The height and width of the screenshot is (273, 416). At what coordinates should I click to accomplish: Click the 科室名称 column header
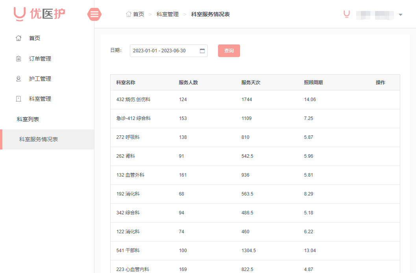126,83
